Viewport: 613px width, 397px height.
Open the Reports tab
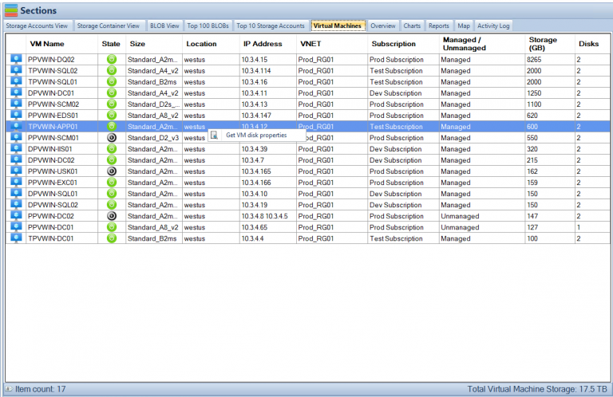point(439,26)
